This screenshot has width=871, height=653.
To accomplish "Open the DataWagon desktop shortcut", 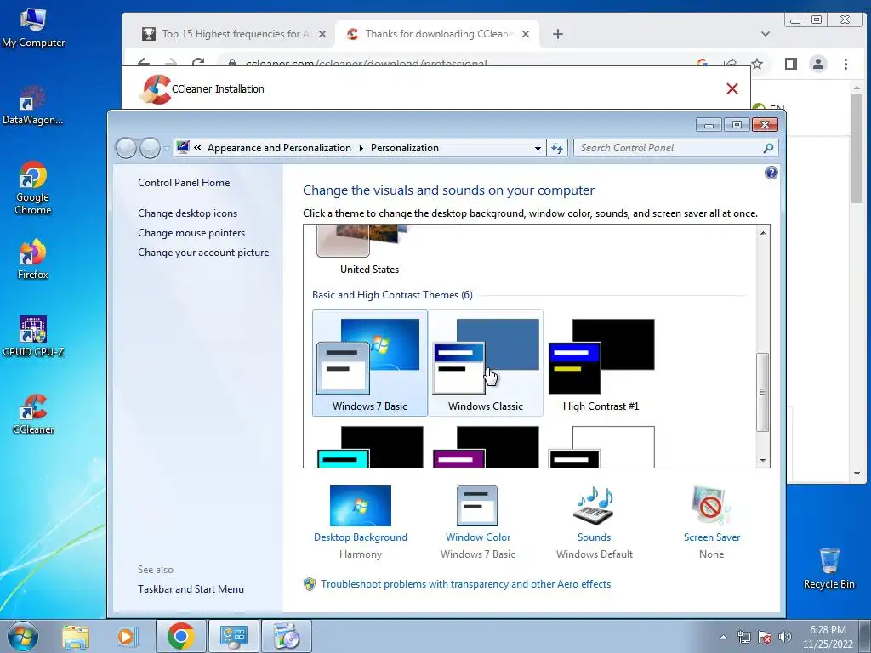I will click(33, 105).
